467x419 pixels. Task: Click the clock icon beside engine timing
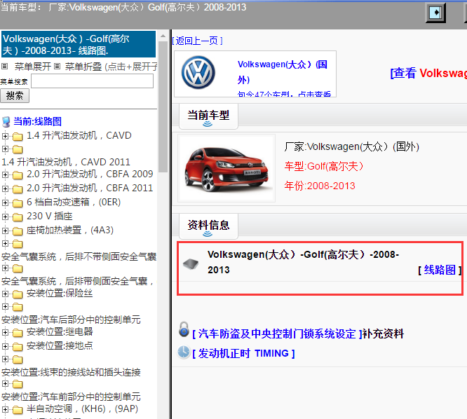[x=184, y=352]
